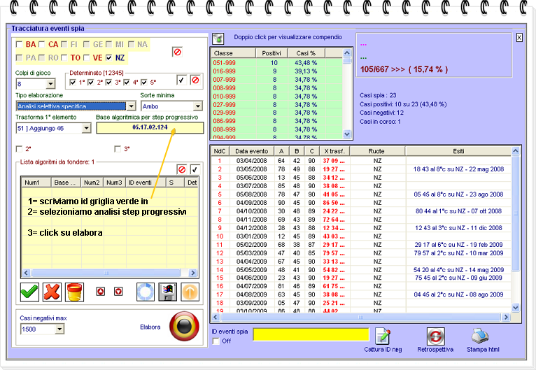
Task: Select event row dated 05/05/2009
Action: (x=361, y=270)
